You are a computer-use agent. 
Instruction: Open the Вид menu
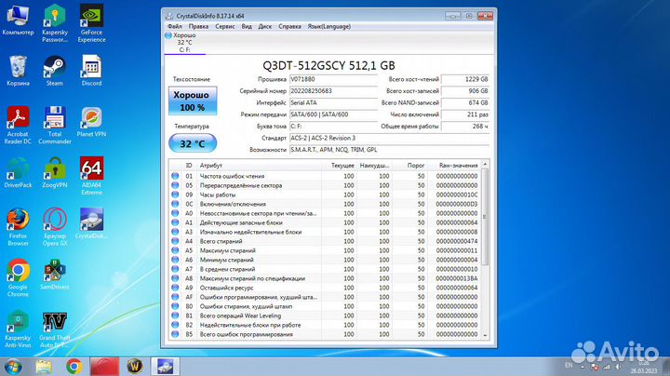(247, 26)
